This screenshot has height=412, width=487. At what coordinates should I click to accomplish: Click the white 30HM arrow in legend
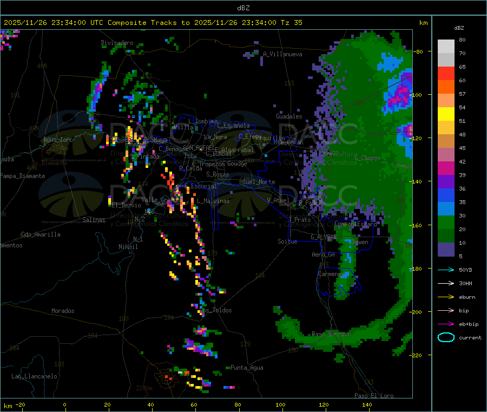(446, 283)
